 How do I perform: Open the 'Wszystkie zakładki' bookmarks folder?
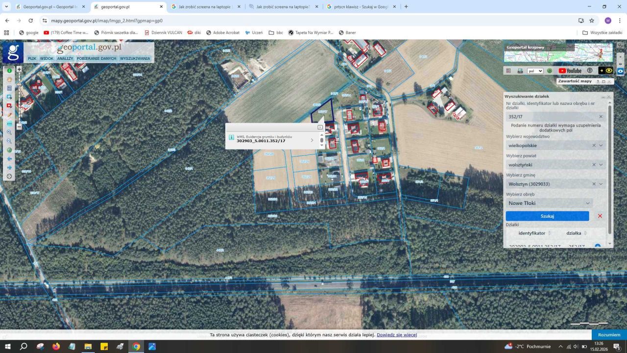603,32
